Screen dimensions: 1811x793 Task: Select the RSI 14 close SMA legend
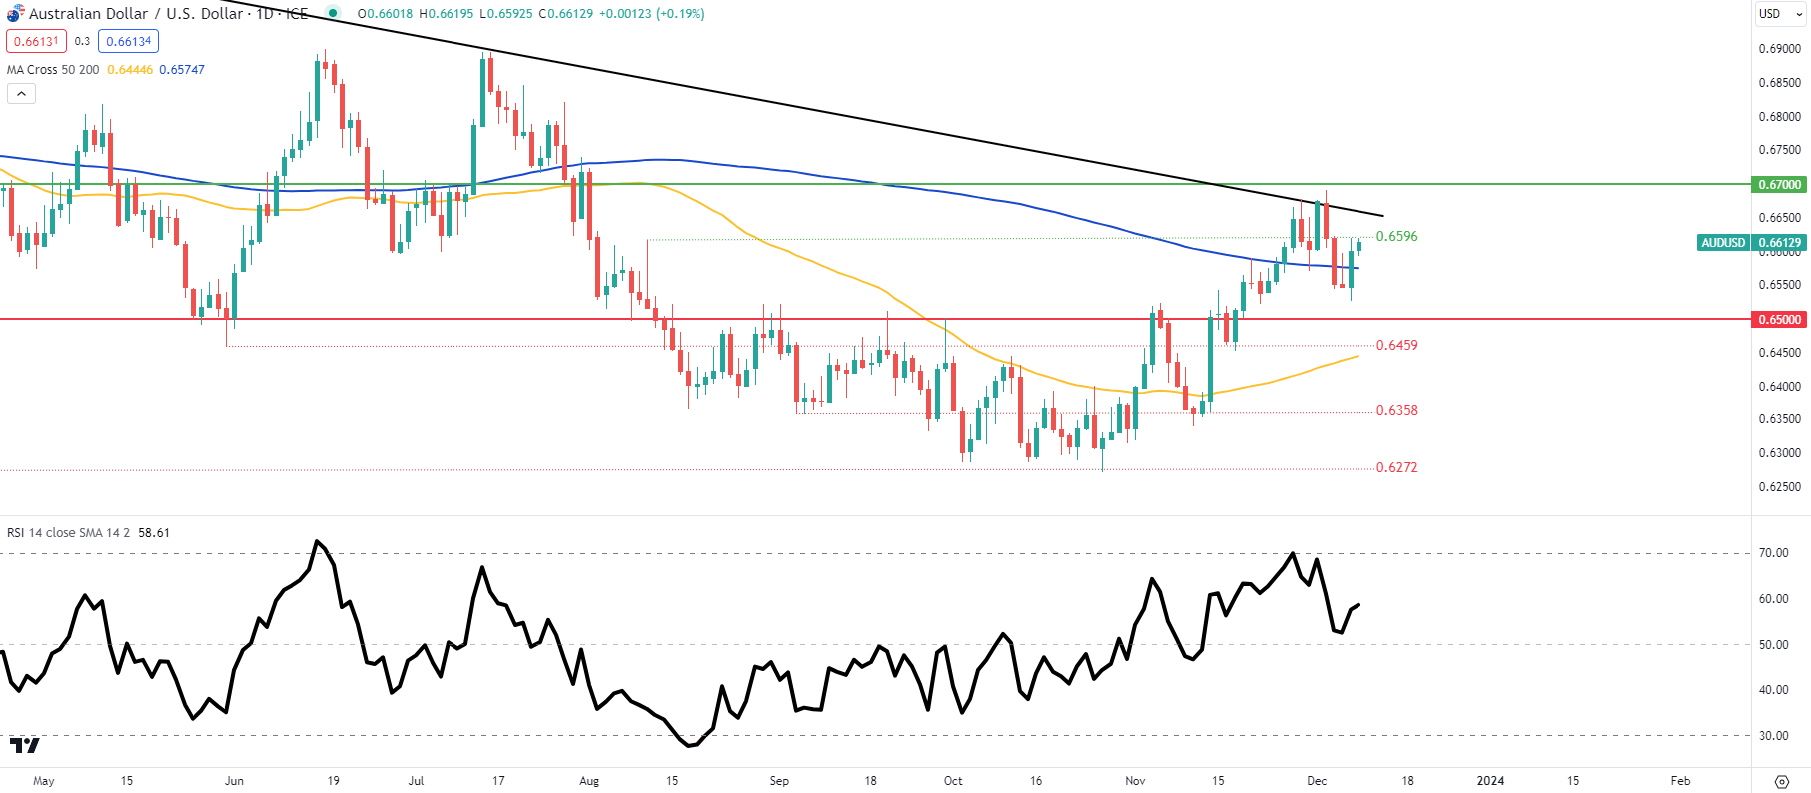pos(68,532)
